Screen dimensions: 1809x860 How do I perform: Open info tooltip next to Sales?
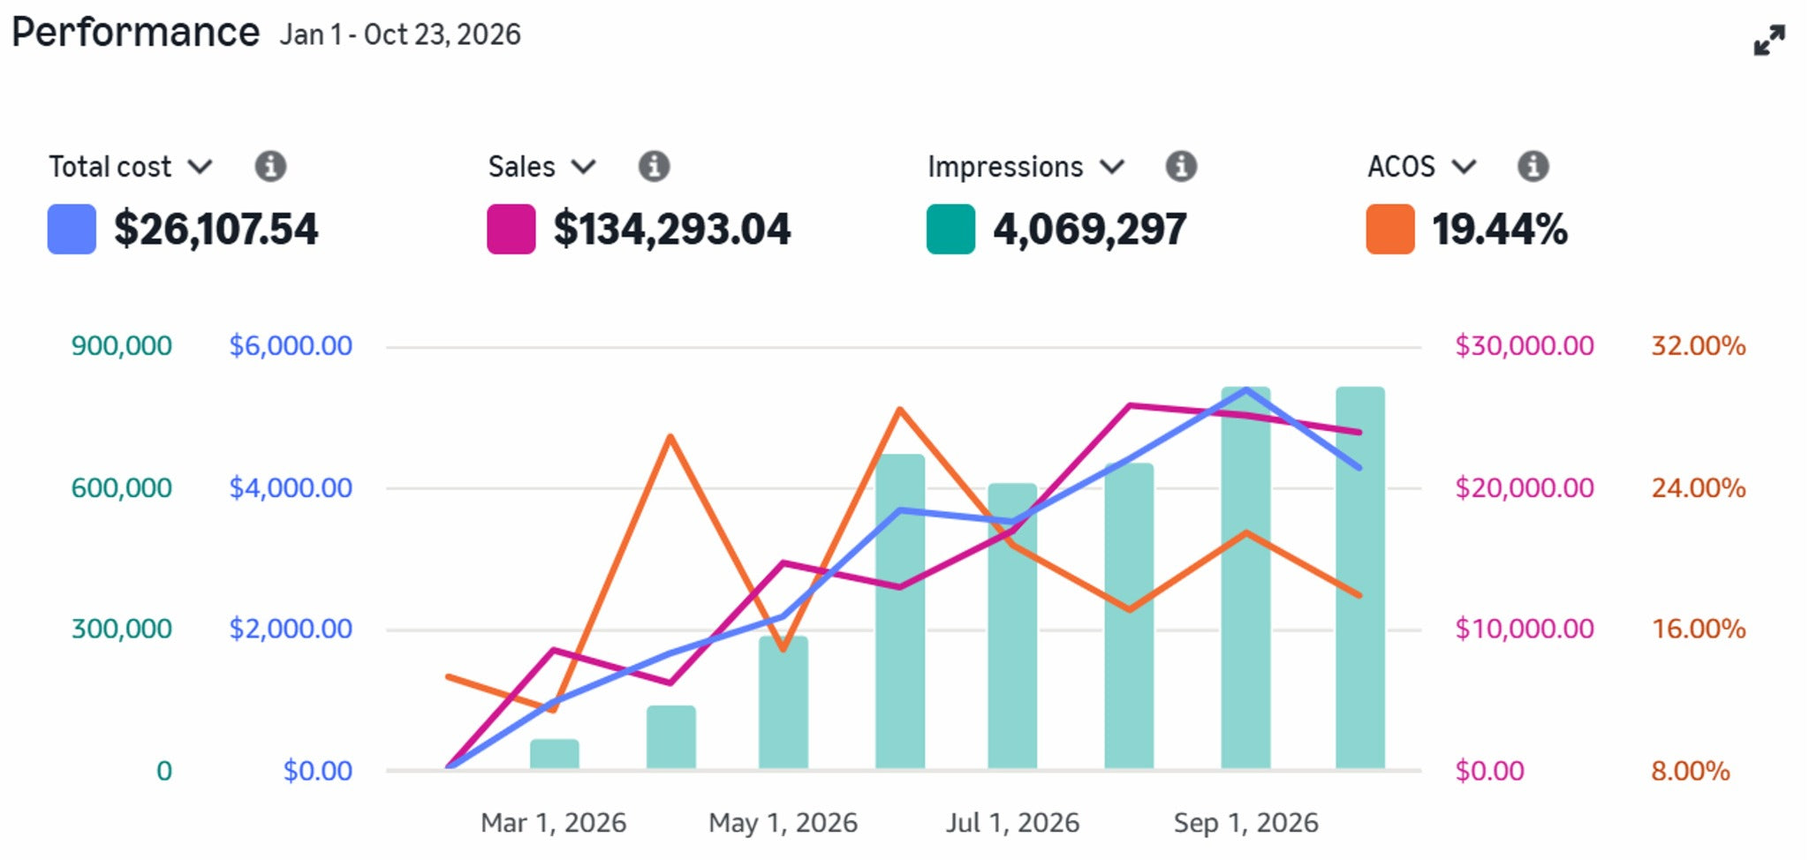point(654,166)
